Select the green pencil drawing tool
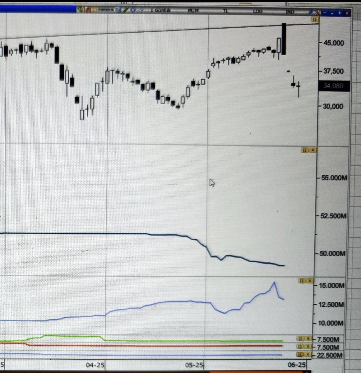Image resolution: width=361 pixels, height=373 pixels. click(126, 10)
